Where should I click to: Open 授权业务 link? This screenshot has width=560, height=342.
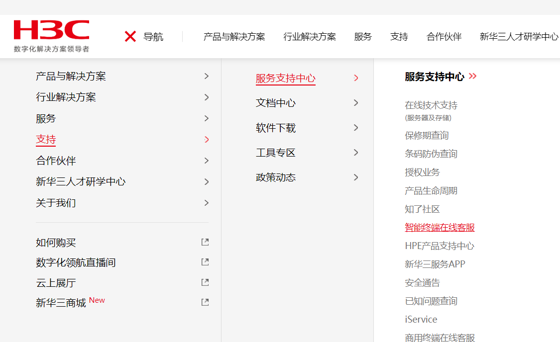tap(422, 172)
